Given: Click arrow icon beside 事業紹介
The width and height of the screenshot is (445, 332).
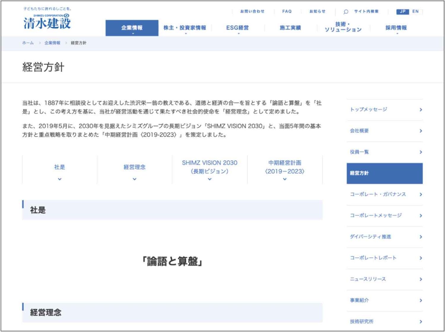Looking at the screenshot, I should [x=421, y=301].
